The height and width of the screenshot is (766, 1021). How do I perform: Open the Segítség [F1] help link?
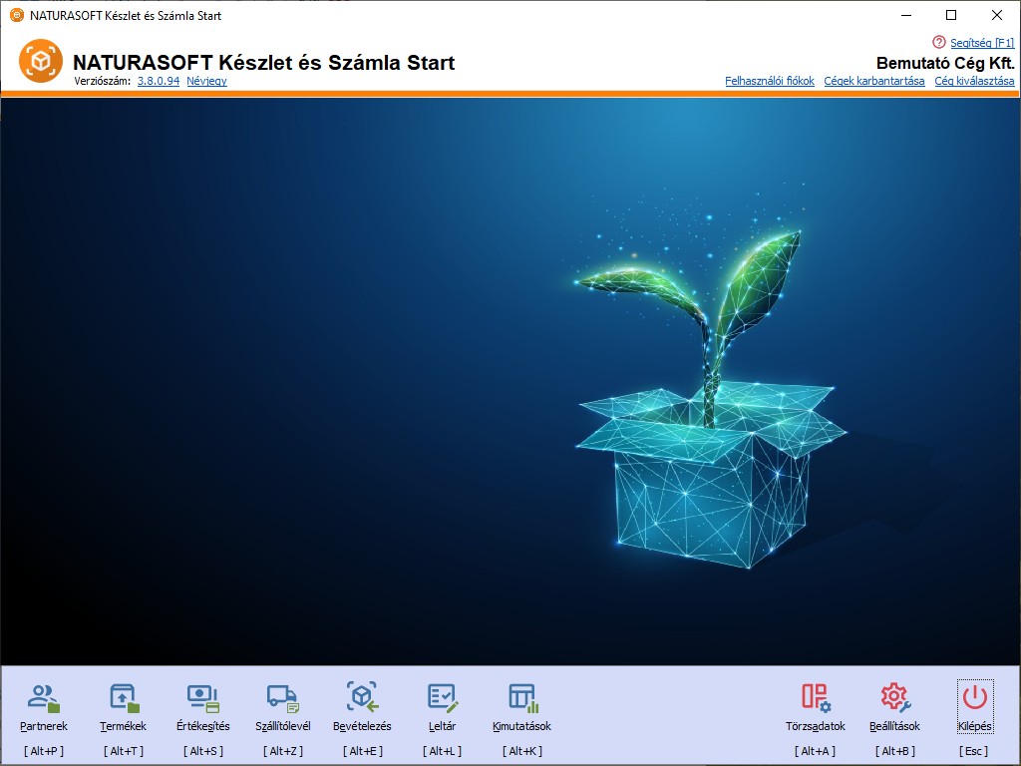coord(982,43)
